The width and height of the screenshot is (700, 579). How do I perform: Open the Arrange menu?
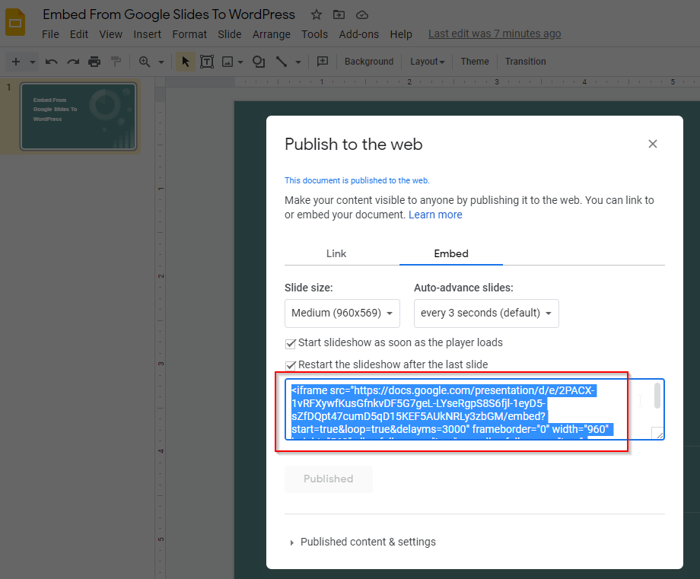click(272, 34)
